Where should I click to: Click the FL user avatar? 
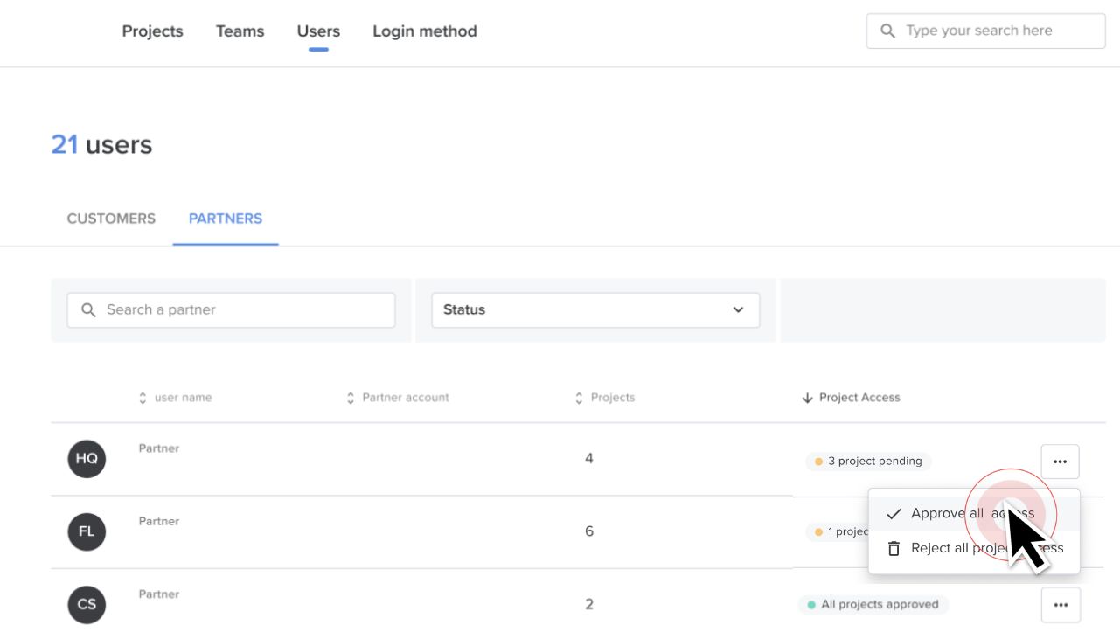tap(87, 531)
